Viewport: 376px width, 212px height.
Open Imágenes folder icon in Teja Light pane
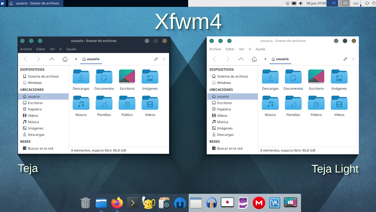point(339,76)
